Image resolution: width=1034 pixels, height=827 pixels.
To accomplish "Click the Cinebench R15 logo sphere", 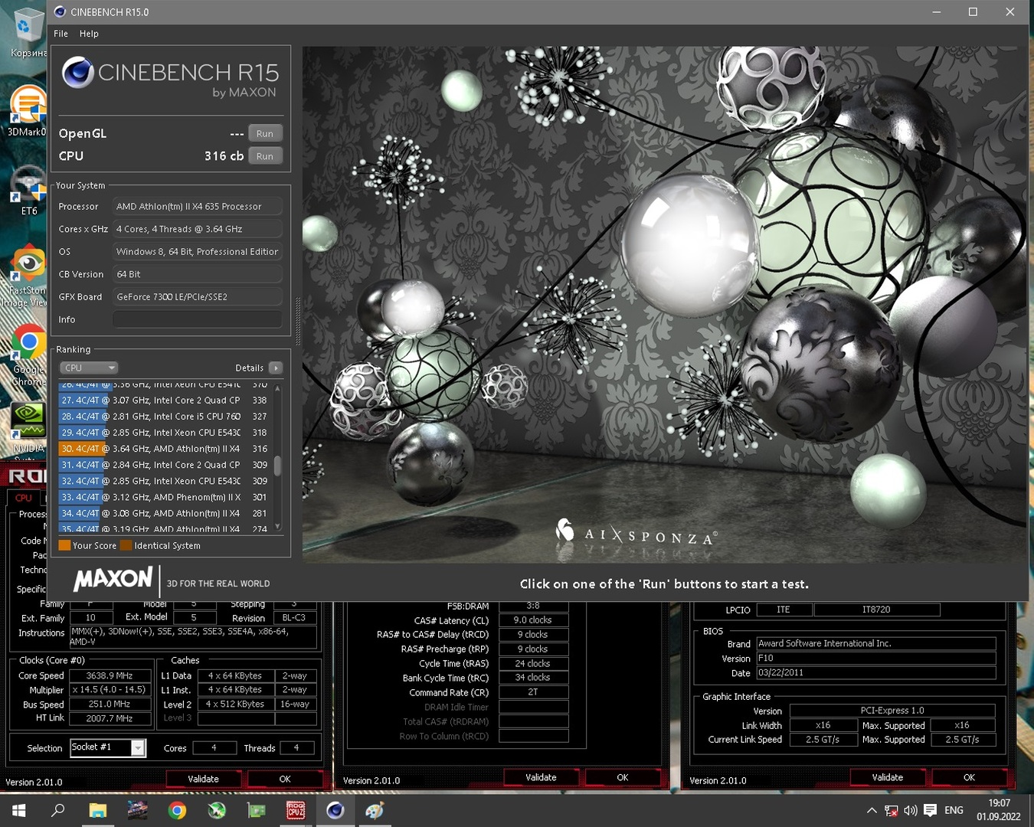I will coord(78,73).
